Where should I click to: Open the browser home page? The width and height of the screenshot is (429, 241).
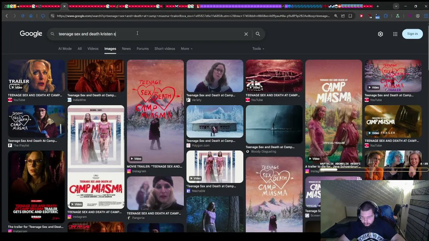coord(31,16)
